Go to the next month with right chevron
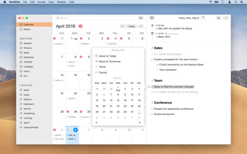Screen dimensions: 247x154 click(x=141, y=26)
